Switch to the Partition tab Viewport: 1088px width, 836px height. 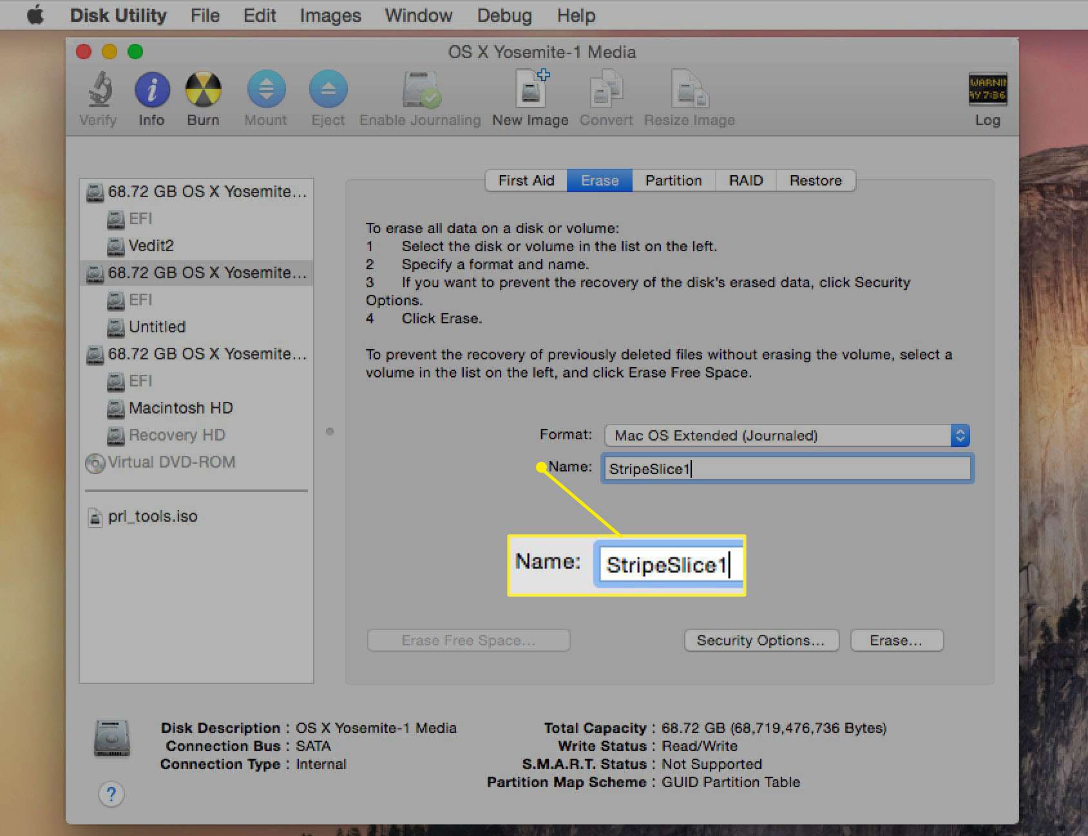[674, 180]
